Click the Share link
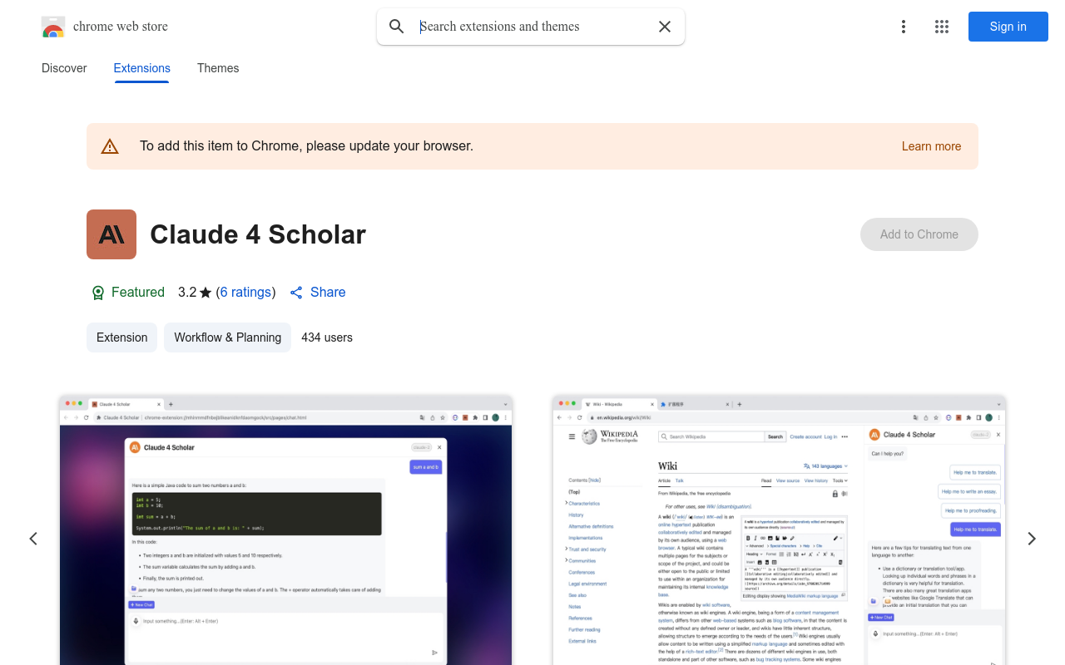 [x=317, y=293]
